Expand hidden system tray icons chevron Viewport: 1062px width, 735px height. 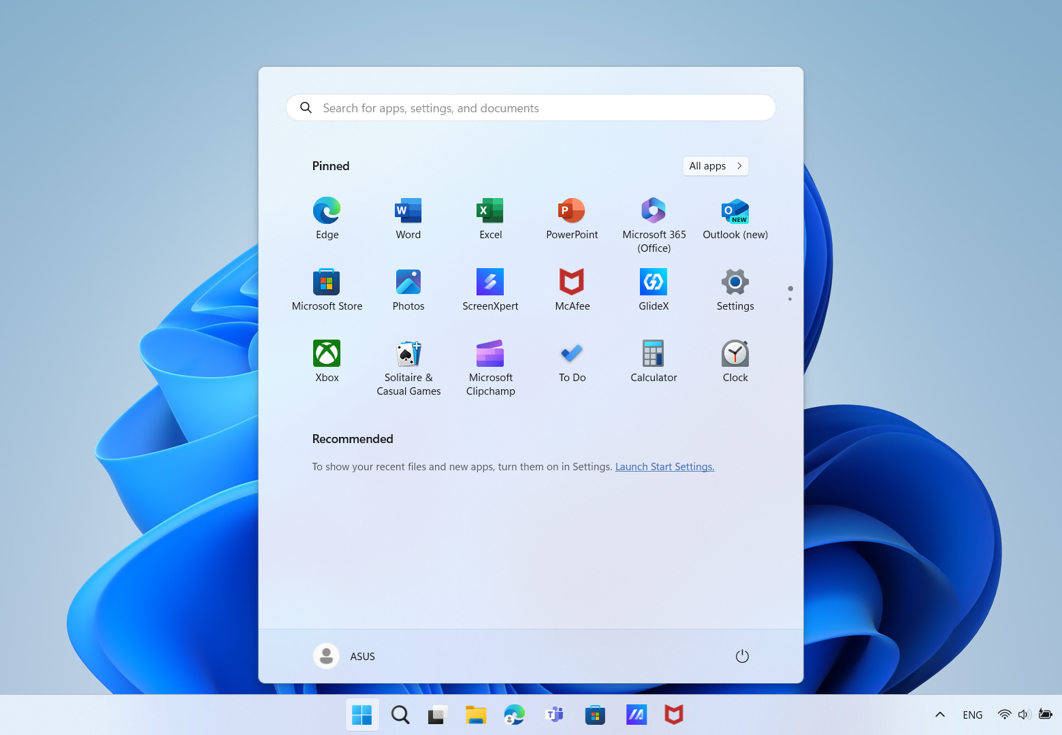point(940,715)
